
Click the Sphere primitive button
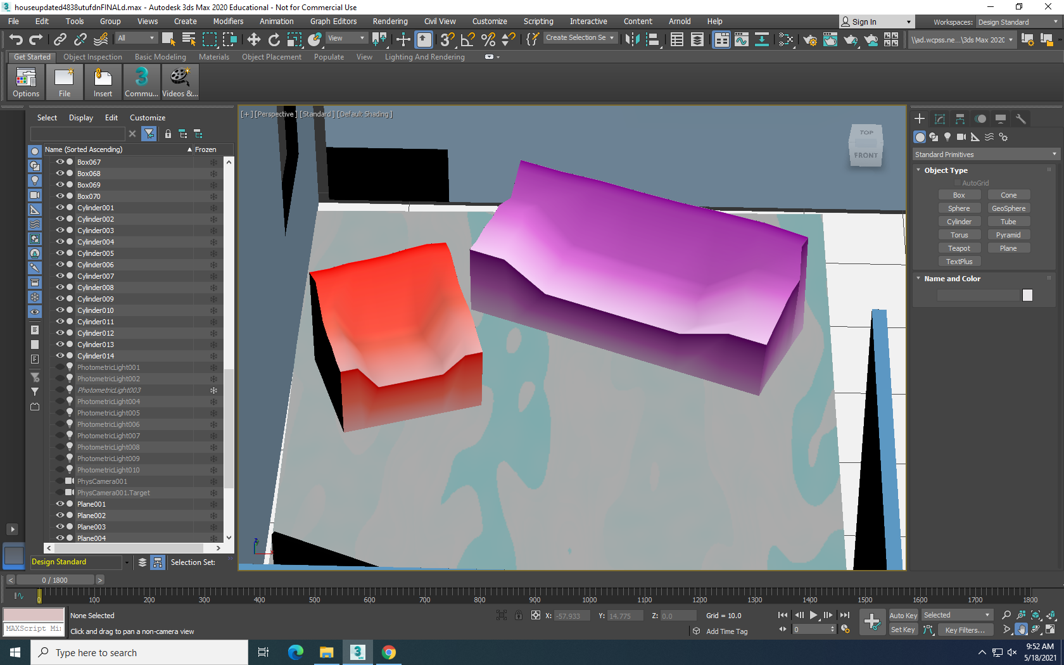coord(959,208)
